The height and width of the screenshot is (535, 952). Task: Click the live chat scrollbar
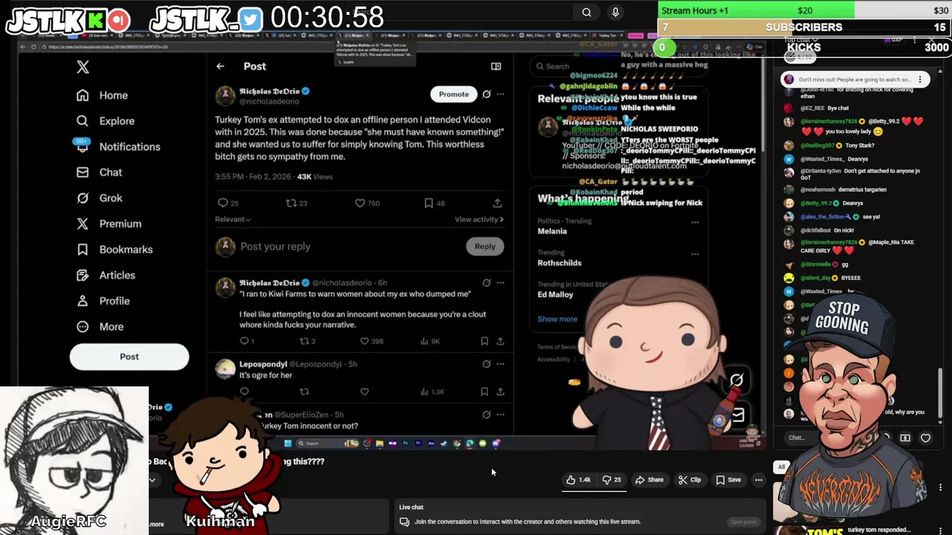[940, 392]
